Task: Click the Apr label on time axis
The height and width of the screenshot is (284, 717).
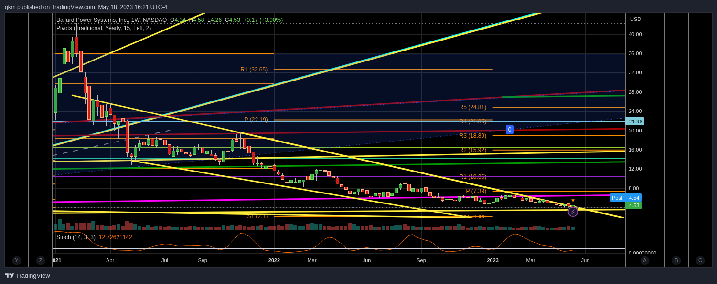Action: pyautogui.click(x=110, y=260)
